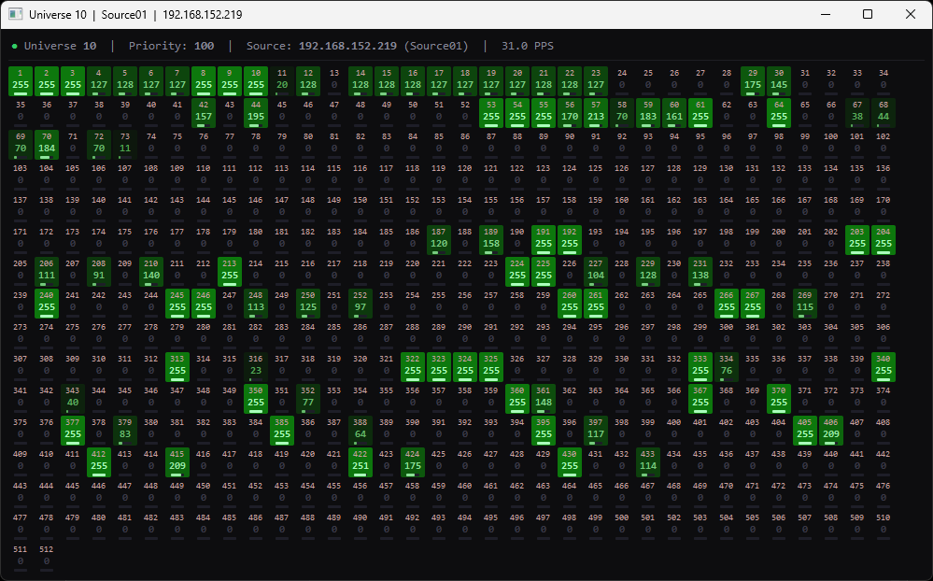933x581 pixels.
Task: Close the Universe 10 viewer window
Action: tap(911, 15)
